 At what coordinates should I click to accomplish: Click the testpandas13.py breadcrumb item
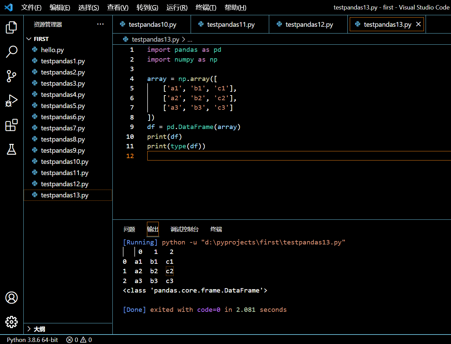155,39
